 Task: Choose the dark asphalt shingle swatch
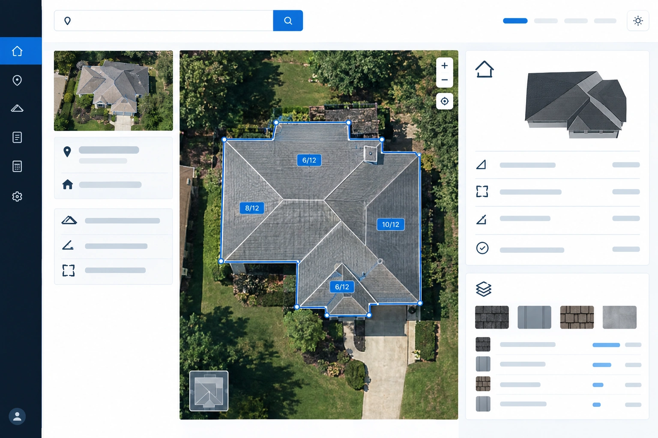tap(492, 317)
